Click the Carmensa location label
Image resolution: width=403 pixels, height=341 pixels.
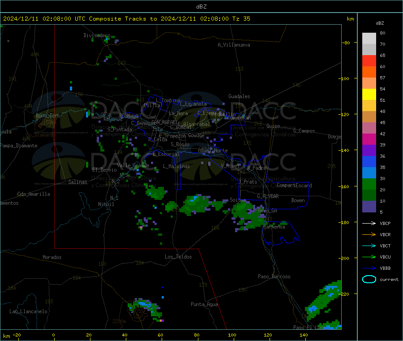274,227
